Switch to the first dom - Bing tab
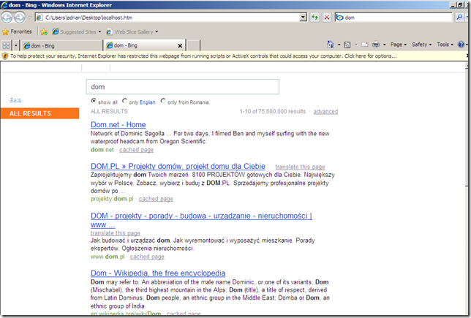The image size is (471, 318). [62, 45]
